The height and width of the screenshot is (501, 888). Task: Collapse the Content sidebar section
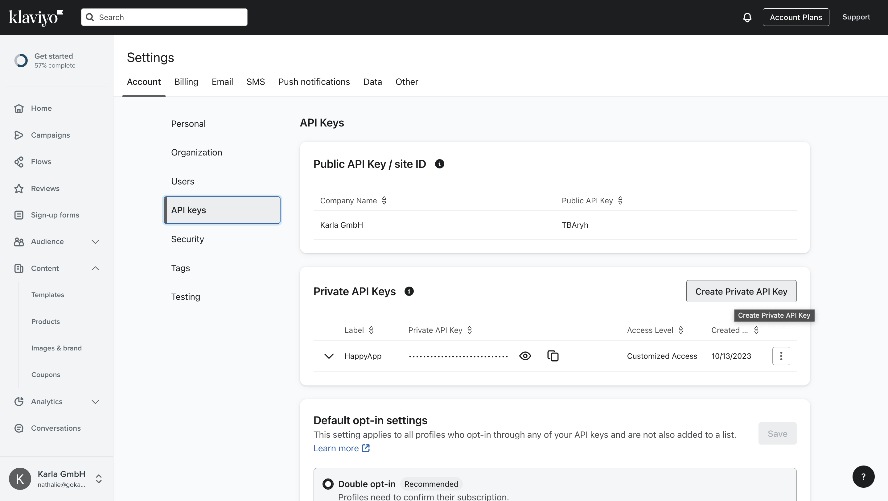pyautogui.click(x=95, y=268)
